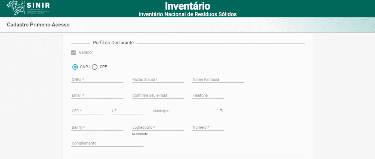The image size is (375, 159).
Task: Select the CPF radio option
Action: coord(95,67)
